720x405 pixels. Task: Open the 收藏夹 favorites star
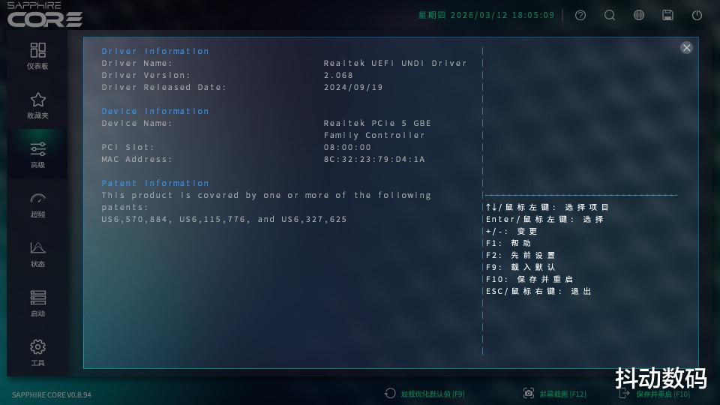tap(37, 106)
